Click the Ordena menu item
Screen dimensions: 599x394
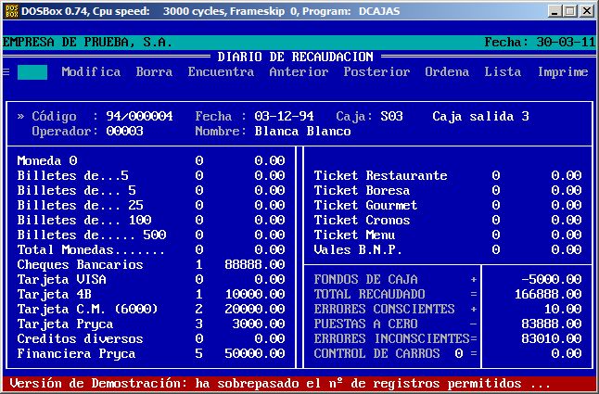tap(447, 72)
